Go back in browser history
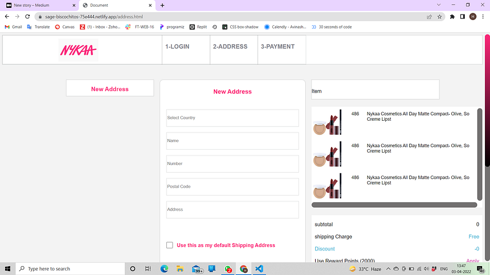 7,17
